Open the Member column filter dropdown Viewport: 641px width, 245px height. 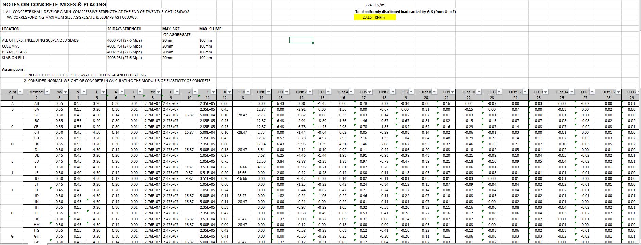47,92
